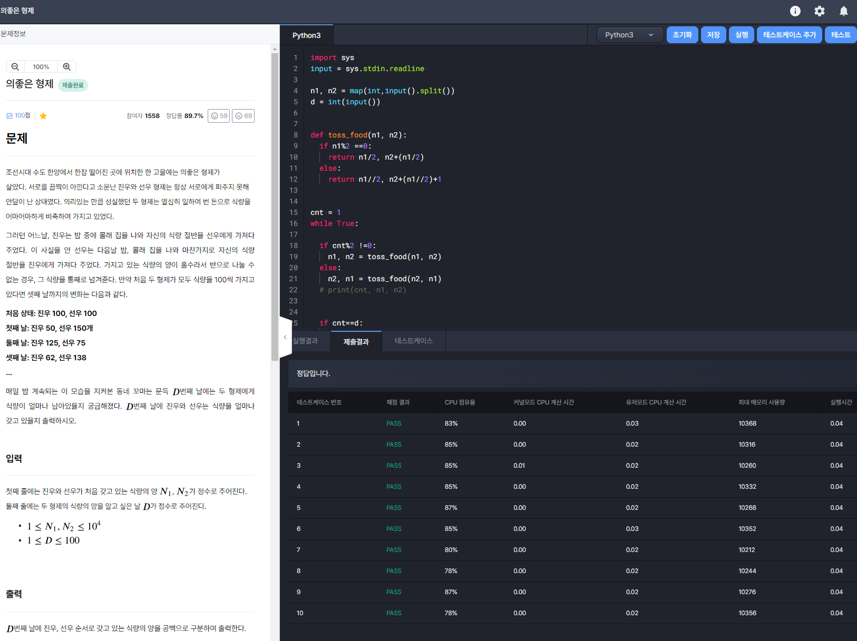Switch to 테스트케이스 tab
Viewport: 857px width, 641px height.
(x=414, y=341)
